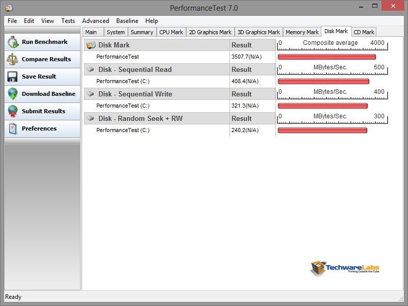Click the Save Result button label

[x=39, y=76]
